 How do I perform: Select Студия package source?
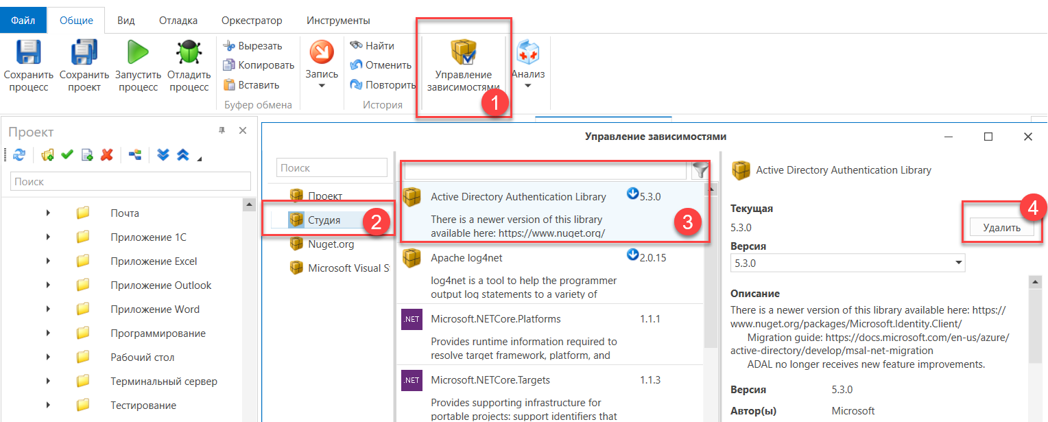(x=324, y=220)
